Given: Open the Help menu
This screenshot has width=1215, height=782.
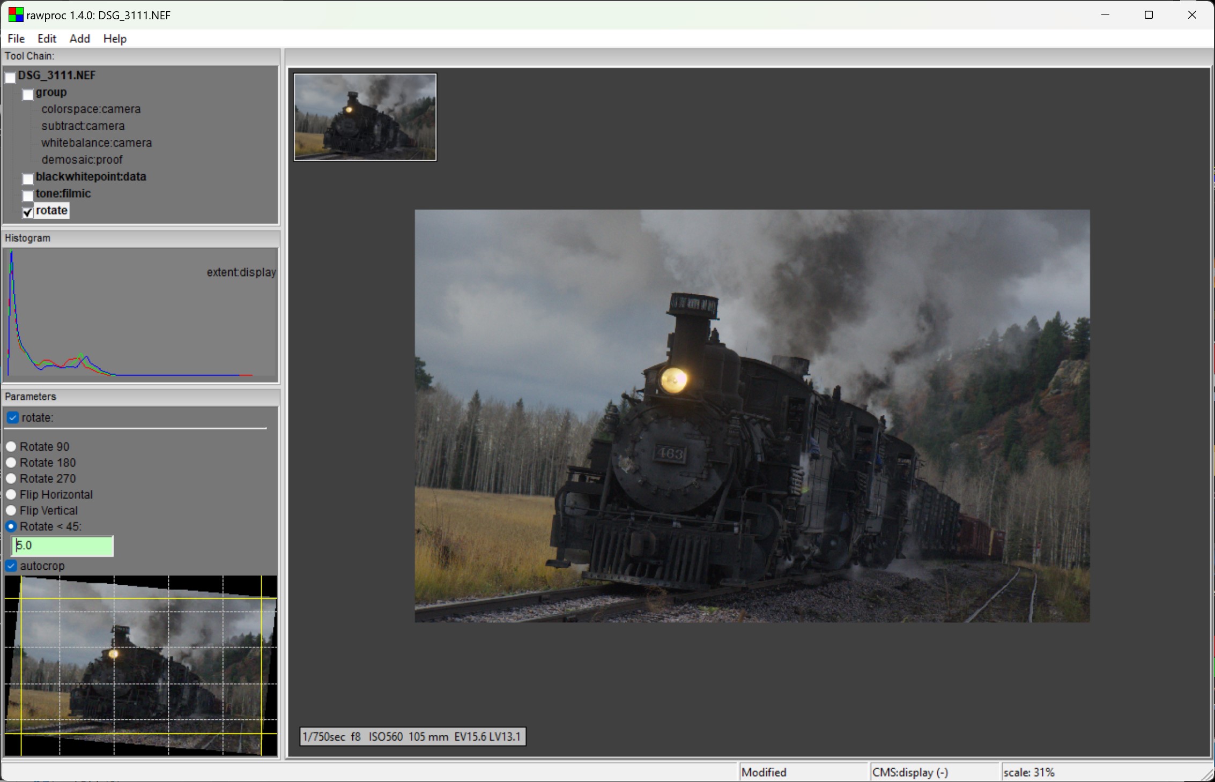Looking at the screenshot, I should (x=115, y=39).
